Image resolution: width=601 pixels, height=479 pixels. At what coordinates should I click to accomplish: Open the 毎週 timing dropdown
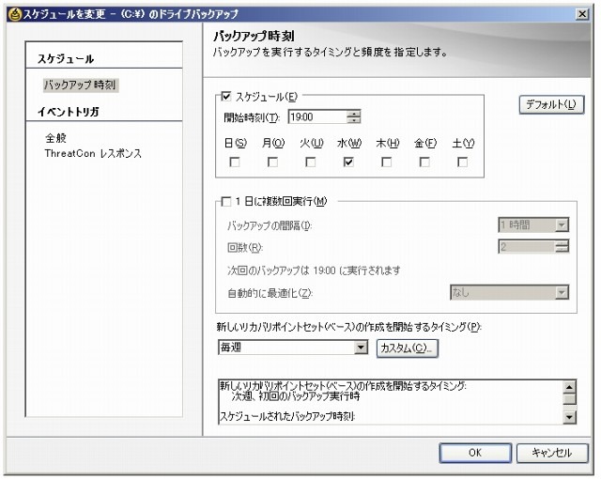coord(362,348)
